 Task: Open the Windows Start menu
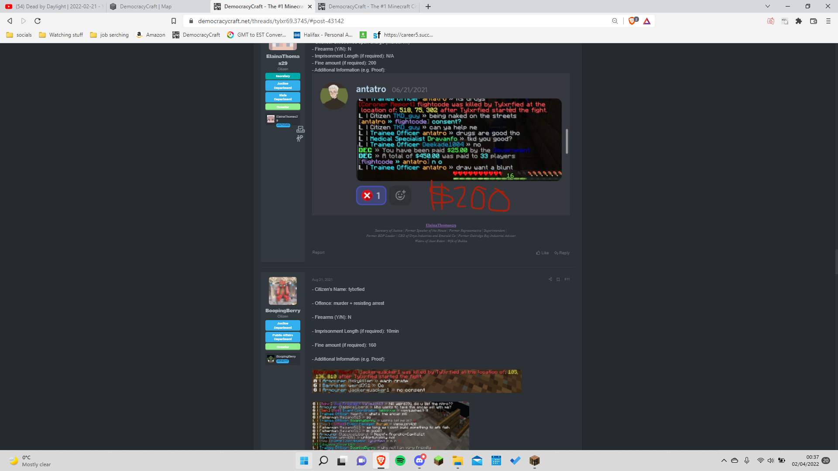[x=304, y=461]
